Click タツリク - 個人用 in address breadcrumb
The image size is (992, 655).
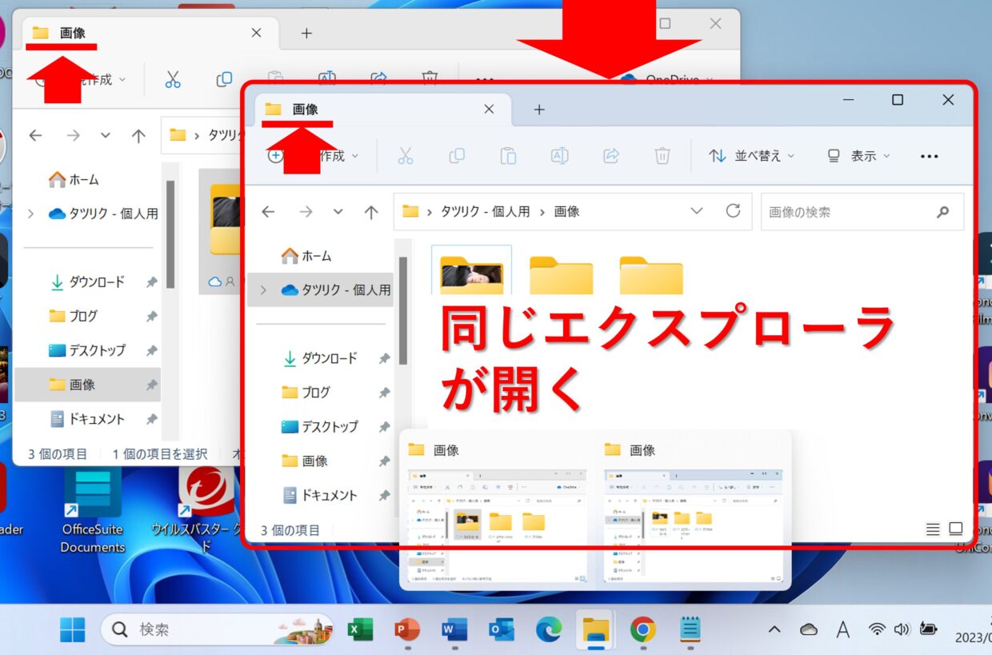(x=486, y=212)
